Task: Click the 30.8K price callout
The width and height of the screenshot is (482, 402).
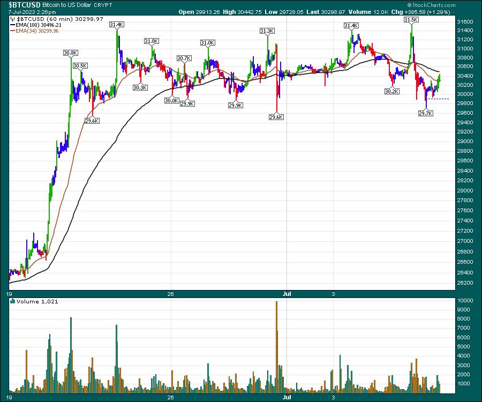Action: point(70,53)
